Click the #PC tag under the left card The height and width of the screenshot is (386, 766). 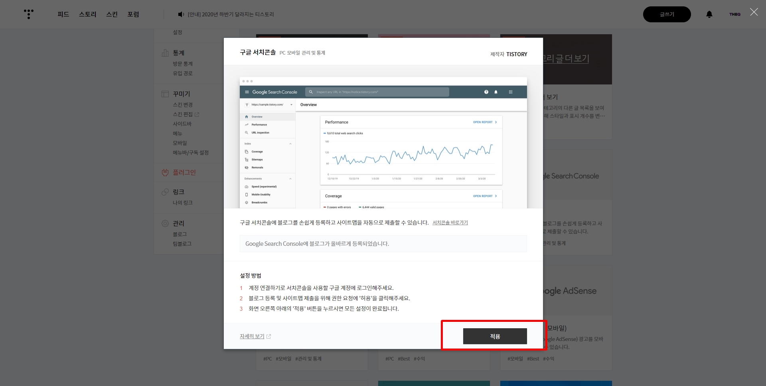268,359
